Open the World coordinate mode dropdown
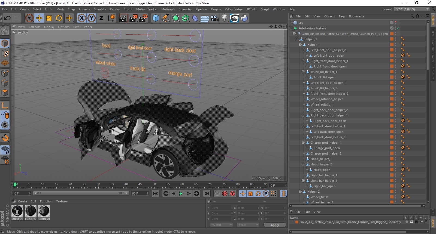Screen dimensions: 436x234 pyautogui.click(x=222, y=225)
